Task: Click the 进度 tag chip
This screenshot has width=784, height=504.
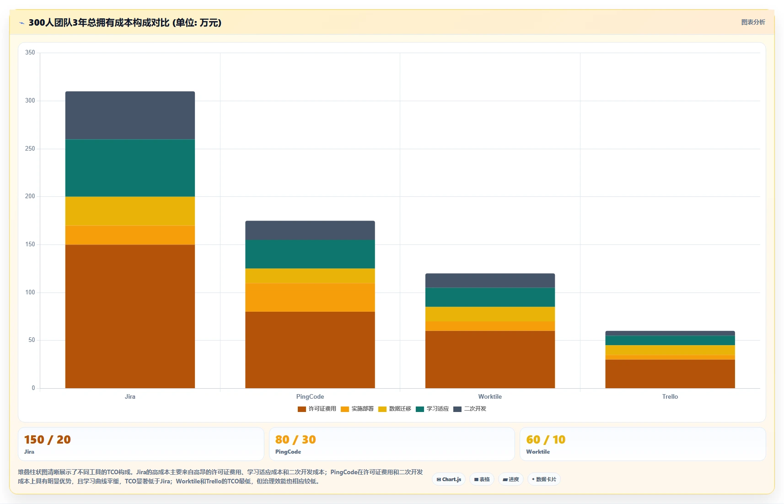Action: (x=511, y=479)
